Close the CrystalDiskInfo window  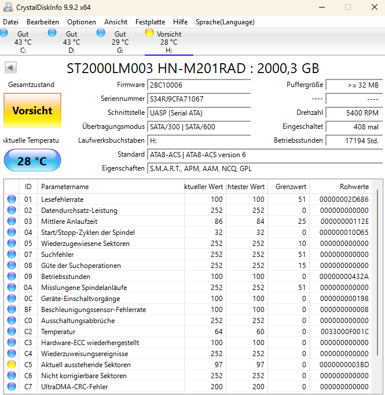tap(375, 7)
